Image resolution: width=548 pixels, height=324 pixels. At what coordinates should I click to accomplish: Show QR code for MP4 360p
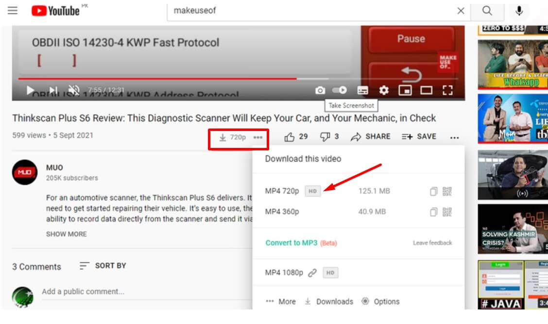[x=447, y=211]
